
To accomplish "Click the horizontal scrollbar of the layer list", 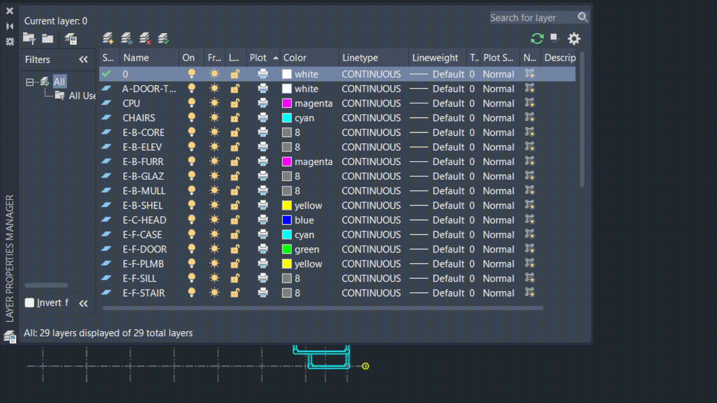I will pos(323,308).
